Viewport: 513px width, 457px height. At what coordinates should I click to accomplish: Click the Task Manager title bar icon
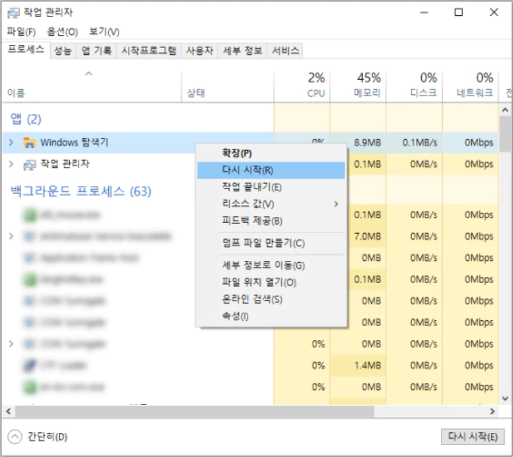pyautogui.click(x=14, y=13)
